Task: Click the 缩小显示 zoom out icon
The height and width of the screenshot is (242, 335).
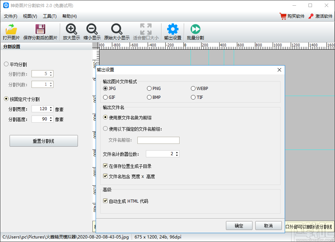Action: 92,29
